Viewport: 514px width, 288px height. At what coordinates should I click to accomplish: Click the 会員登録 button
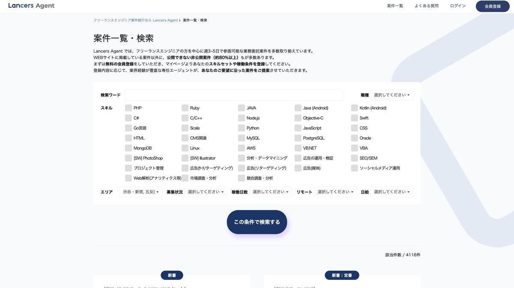[x=493, y=6]
